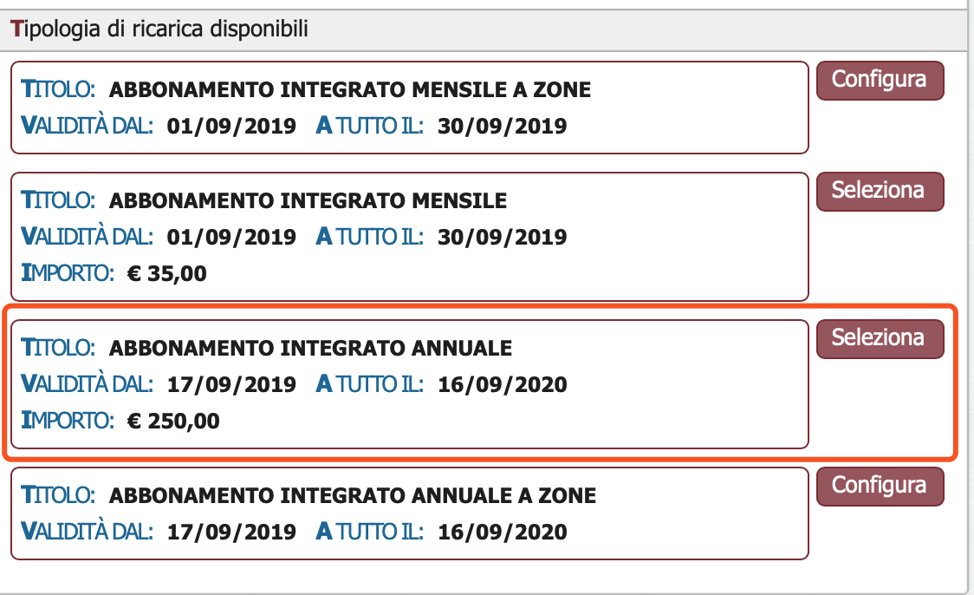Image resolution: width=974 pixels, height=595 pixels.
Task: Click the Importo label beside € 35,00
Action: 68,273
